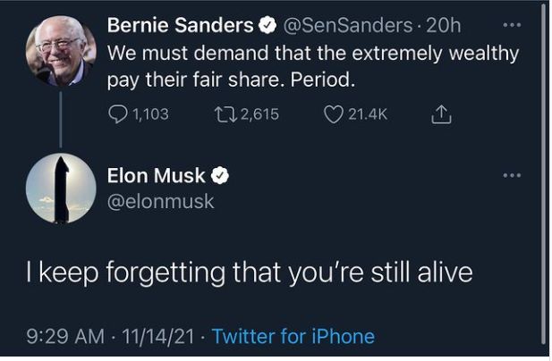Image resolution: width=552 pixels, height=361 pixels.
Task: Open more options on Bernie Sanders' tweet
Action: 511,25
